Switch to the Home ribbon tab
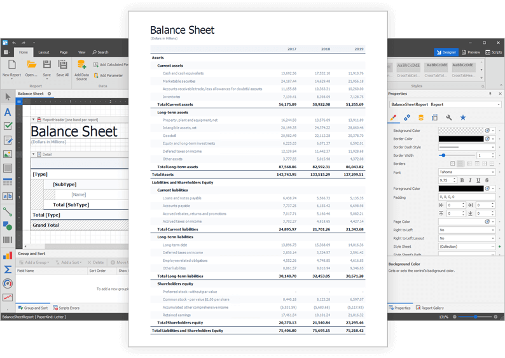 tap(23, 52)
